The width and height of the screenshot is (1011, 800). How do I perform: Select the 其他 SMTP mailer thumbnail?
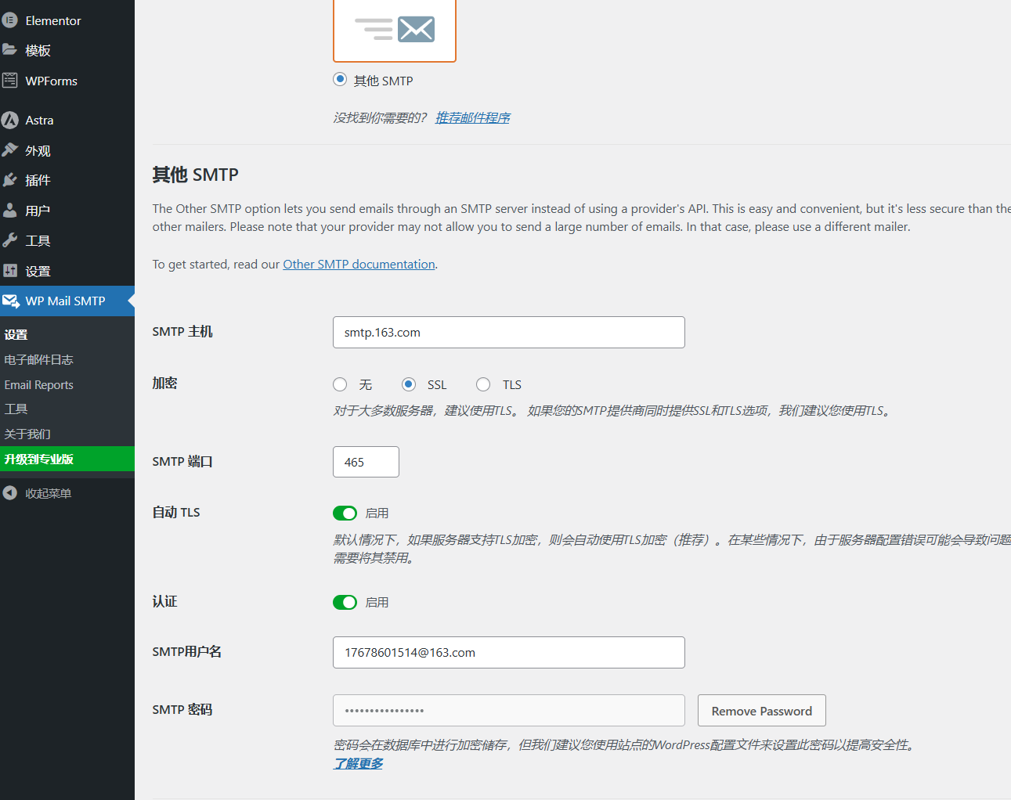click(x=395, y=31)
